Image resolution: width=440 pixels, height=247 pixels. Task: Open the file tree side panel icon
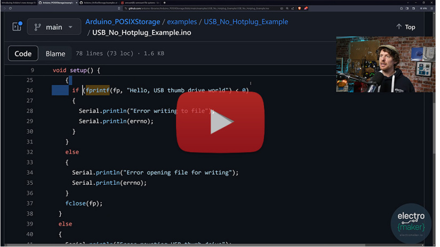coord(17,27)
